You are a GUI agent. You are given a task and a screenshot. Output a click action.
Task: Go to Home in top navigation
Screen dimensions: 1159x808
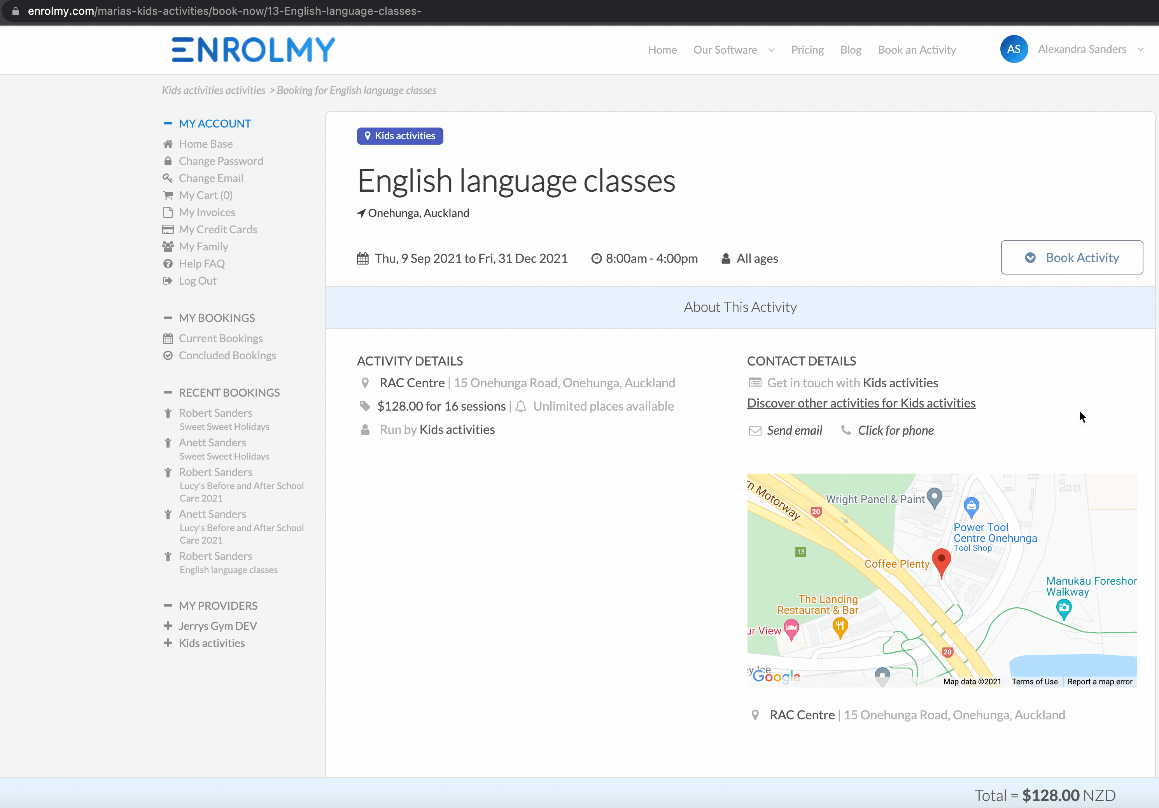[662, 50]
